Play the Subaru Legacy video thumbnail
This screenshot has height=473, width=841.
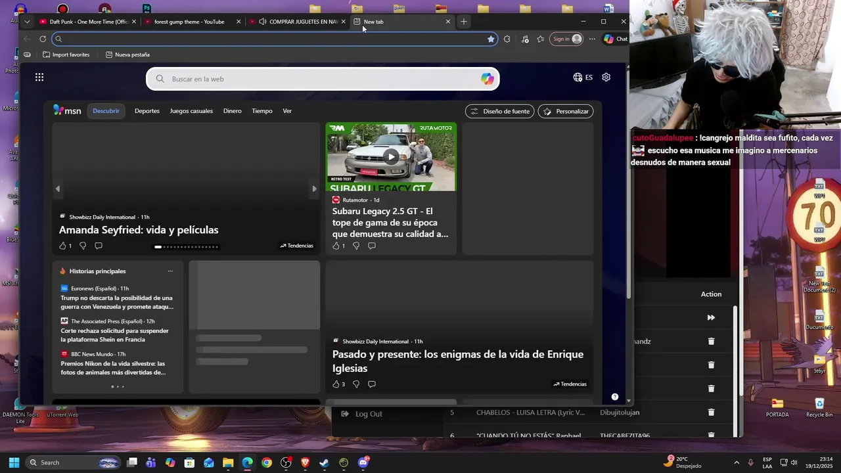pyautogui.click(x=391, y=156)
